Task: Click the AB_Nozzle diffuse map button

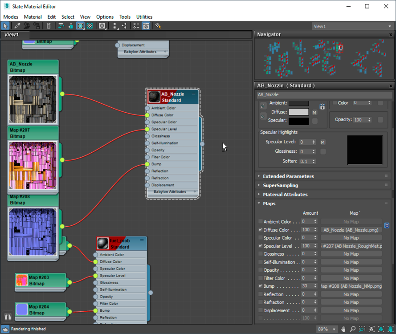Action: 351,230
